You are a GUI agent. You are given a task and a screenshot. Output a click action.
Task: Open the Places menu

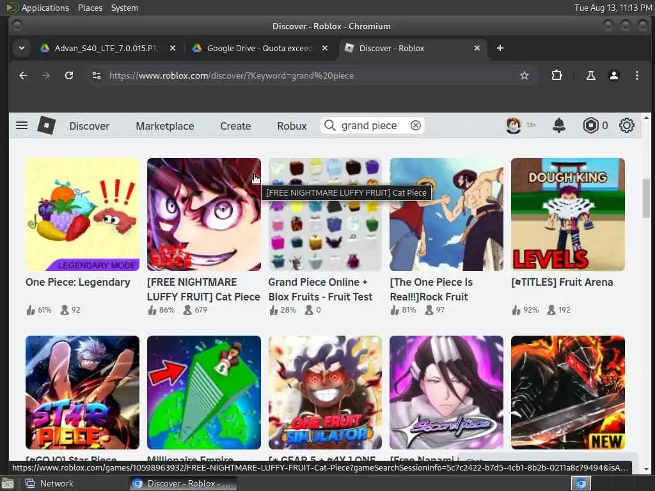(x=90, y=8)
